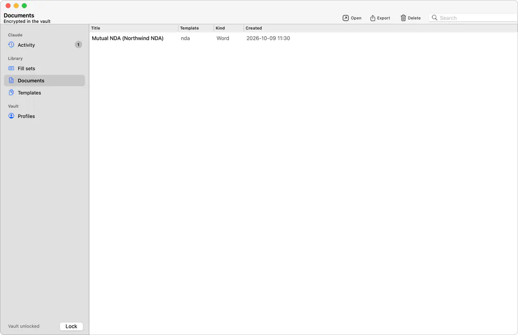Click the Fill sets sidebar icon
518x335 pixels.
[x=11, y=68]
